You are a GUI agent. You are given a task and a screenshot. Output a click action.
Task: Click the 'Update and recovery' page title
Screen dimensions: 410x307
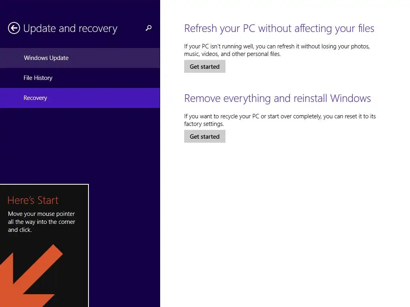70,28
